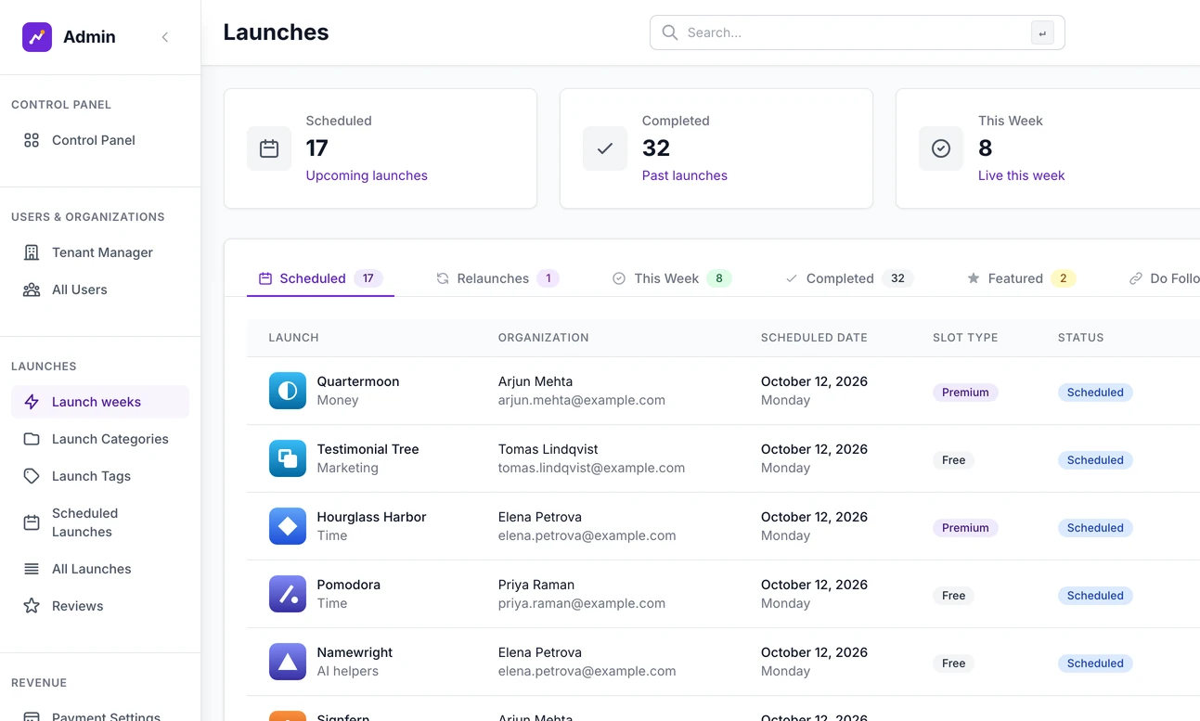Select Launch weeks sidebar item
The height and width of the screenshot is (721, 1200).
tap(100, 402)
